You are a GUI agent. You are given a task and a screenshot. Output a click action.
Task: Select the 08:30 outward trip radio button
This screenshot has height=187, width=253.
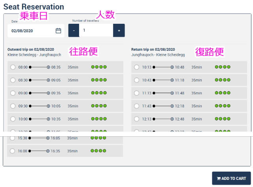(13, 80)
